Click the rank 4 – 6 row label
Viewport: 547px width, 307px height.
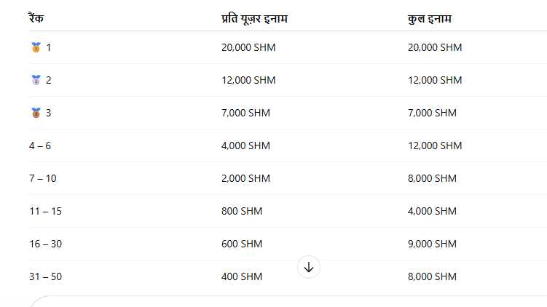tap(40, 145)
